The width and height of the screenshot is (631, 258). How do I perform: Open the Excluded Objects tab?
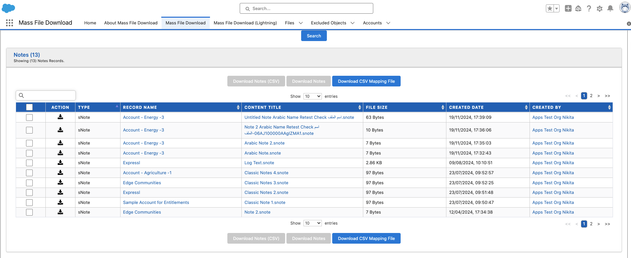(x=329, y=23)
